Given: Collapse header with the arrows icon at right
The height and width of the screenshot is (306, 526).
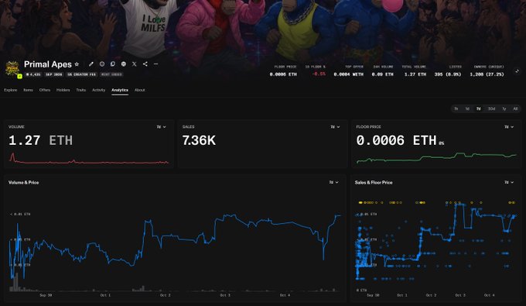Looking at the screenshot, I should 517,71.
